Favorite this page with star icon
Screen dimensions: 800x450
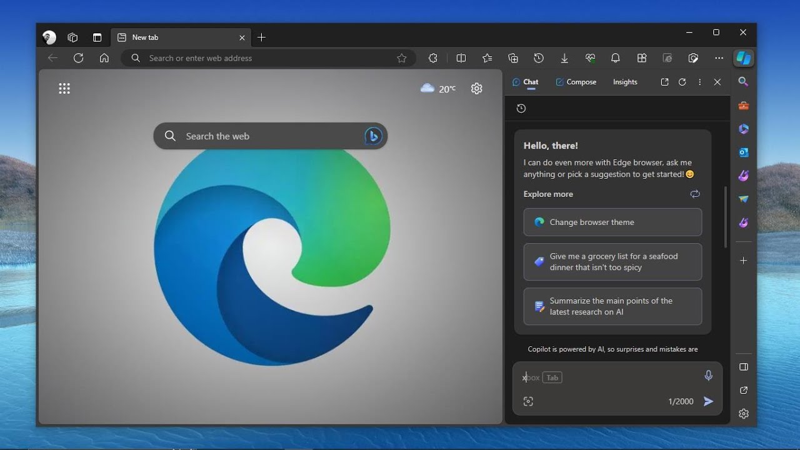tap(402, 58)
